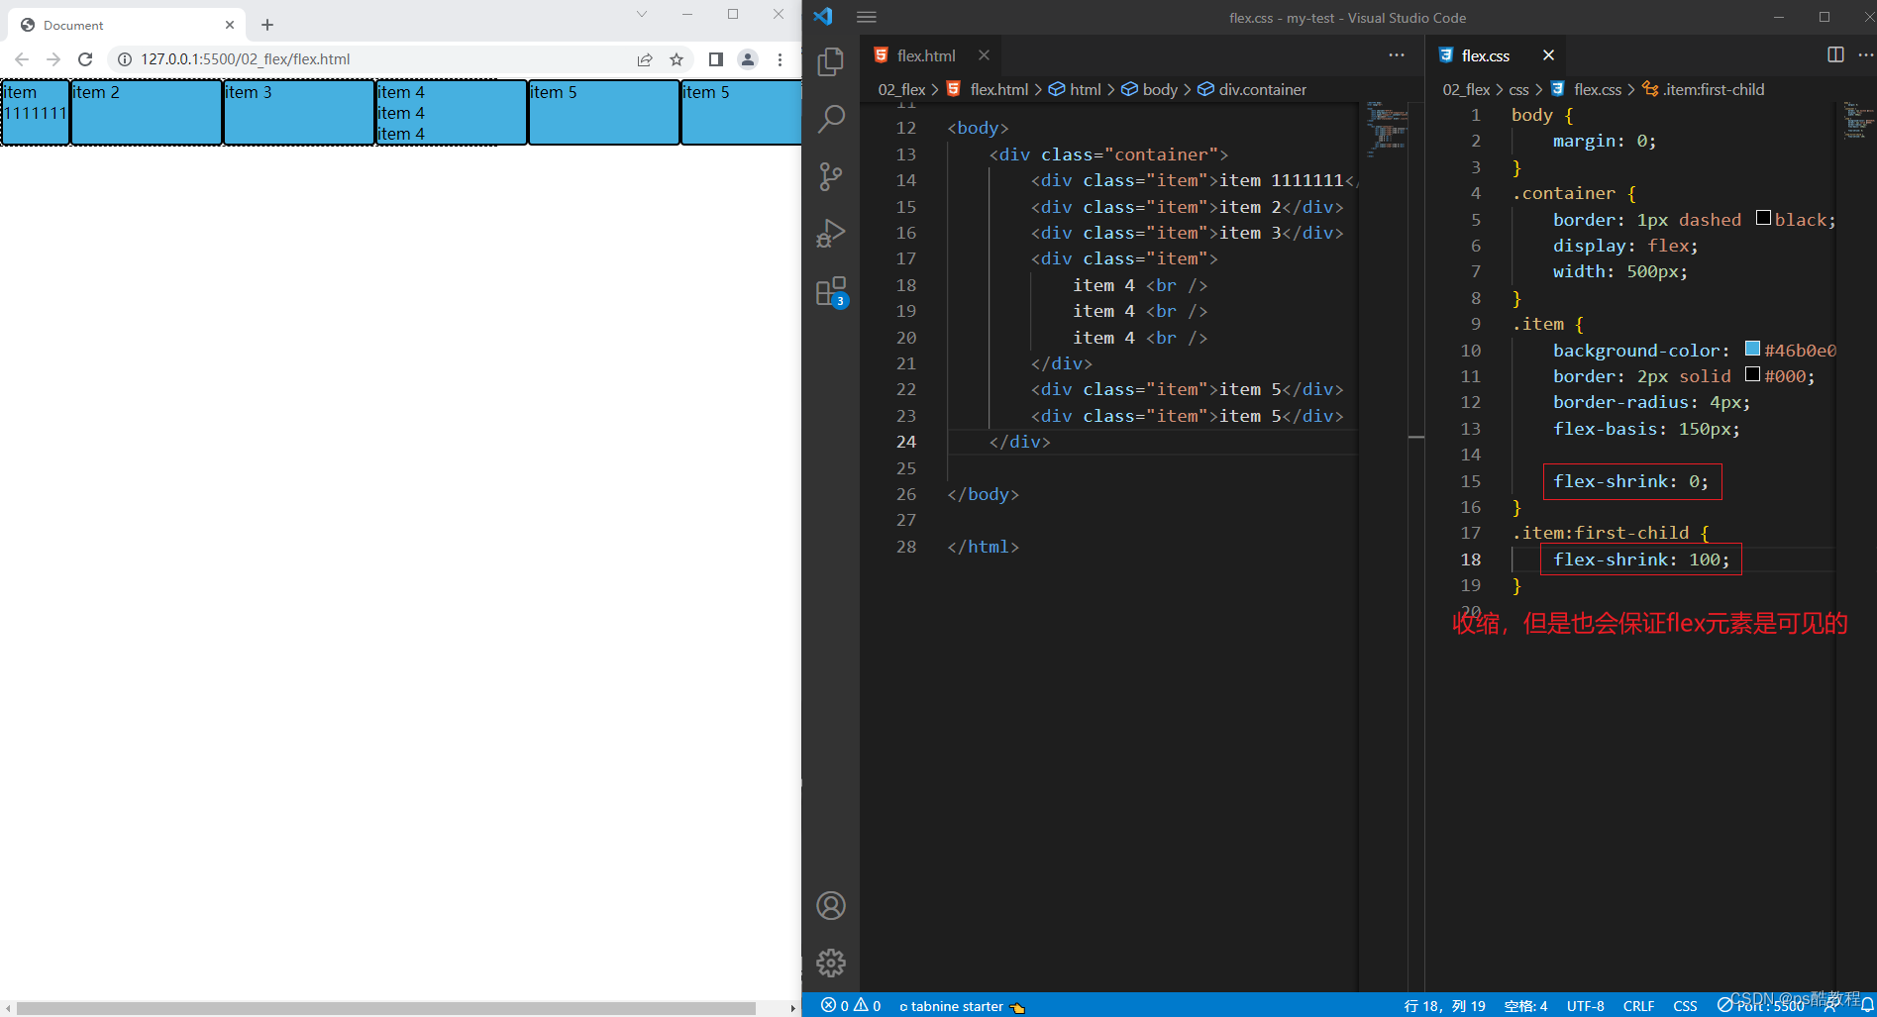Click the line 18, column 19 indicator
1877x1017 pixels.
coord(1444,1006)
